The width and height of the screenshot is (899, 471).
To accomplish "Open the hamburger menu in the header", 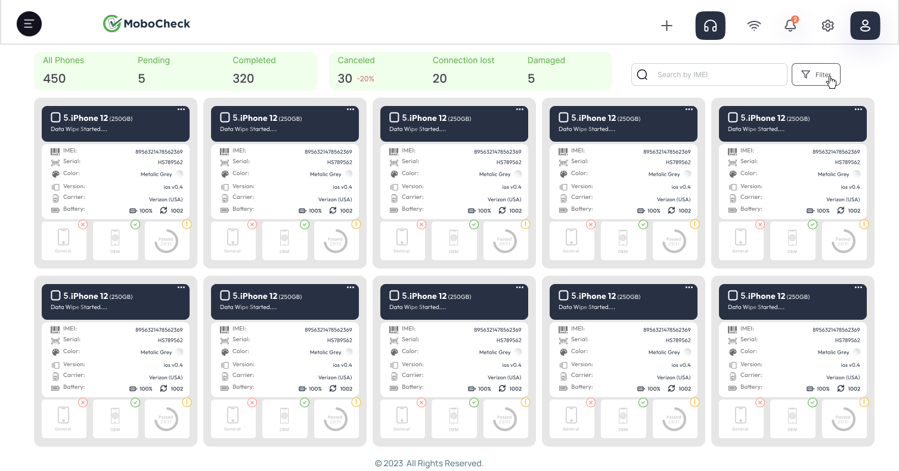I will [x=29, y=24].
